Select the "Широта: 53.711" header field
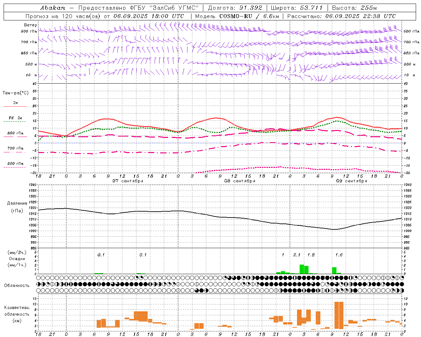 [x=297, y=8]
